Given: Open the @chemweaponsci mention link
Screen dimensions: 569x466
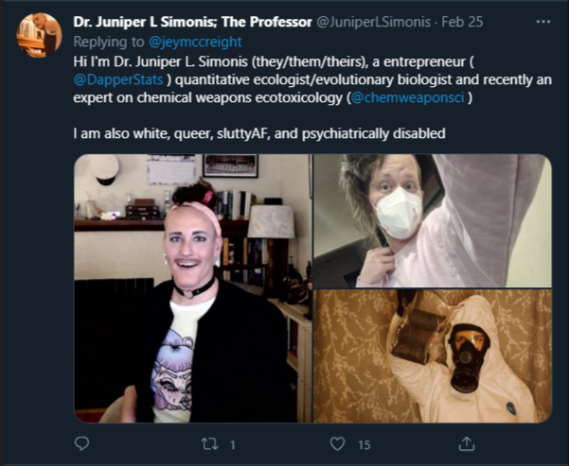Looking at the screenshot, I should 407,98.
